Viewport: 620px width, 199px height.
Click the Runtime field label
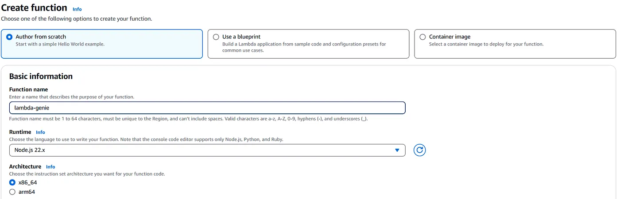click(20, 132)
